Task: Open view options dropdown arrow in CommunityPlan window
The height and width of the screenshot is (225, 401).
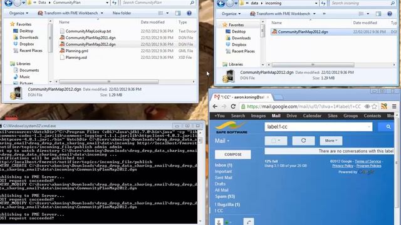Action: click(167, 13)
